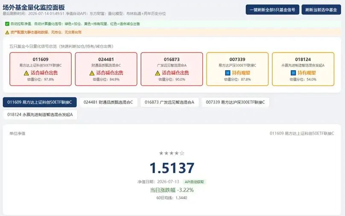Open the 024481 fund signal card
345x216 pixels.
click(106, 69)
